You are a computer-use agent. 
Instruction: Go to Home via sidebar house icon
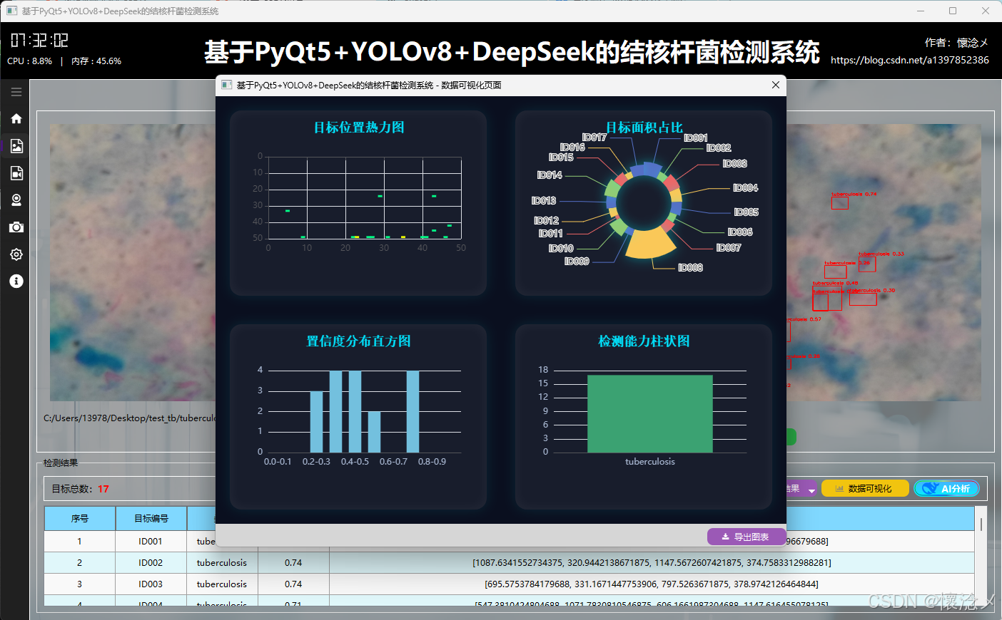pyautogui.click(x=16, y=119)
